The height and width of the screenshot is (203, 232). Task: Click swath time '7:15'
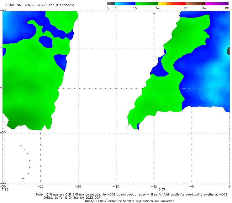(5, 190)
